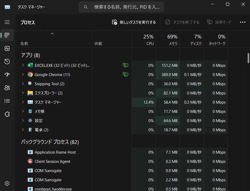Expand the メモ帳 process row
This screenshot has width=250, height=191.
click(x=23, y=111)
